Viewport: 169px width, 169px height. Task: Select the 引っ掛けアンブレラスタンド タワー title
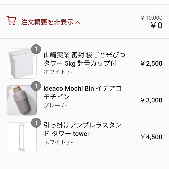point(83,129)
